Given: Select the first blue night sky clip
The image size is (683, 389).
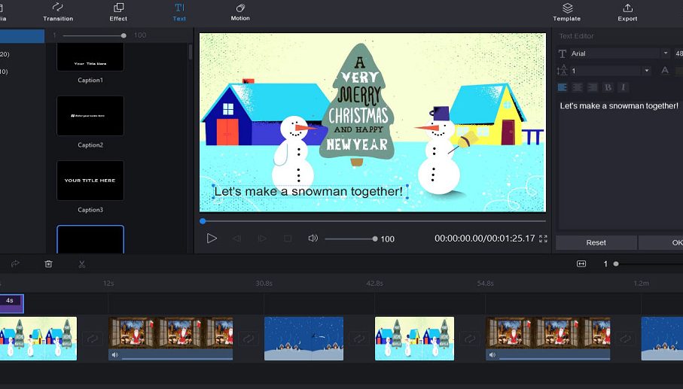Looking at the screenshot, I should click(303, 339).
